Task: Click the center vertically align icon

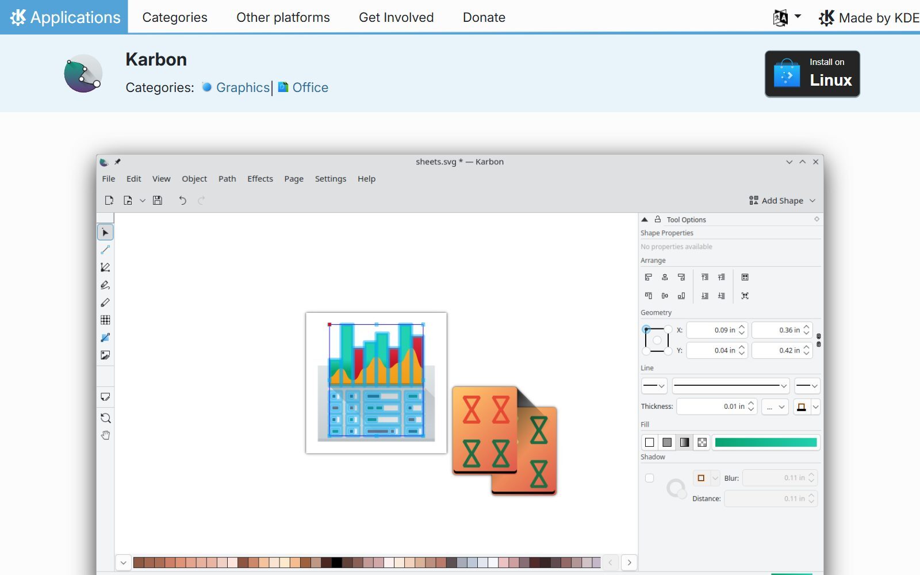Action: pos(665,296)
